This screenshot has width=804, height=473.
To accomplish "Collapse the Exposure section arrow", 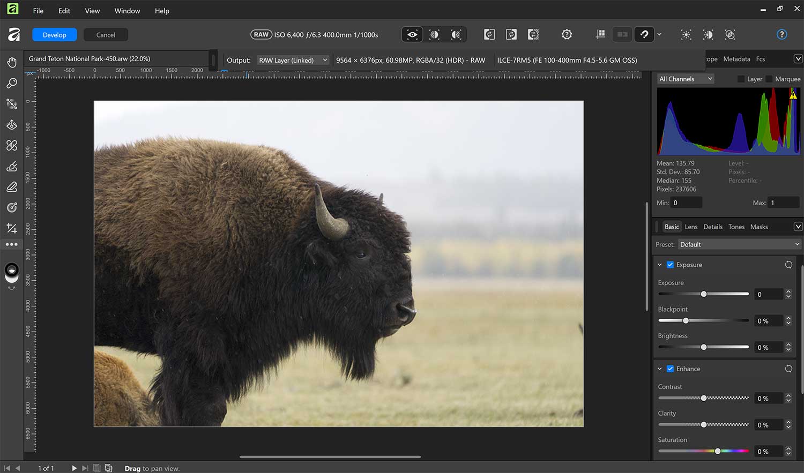I will coord(660,265).
